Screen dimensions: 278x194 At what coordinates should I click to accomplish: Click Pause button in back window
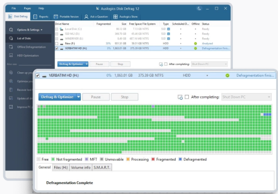[99, 64]
